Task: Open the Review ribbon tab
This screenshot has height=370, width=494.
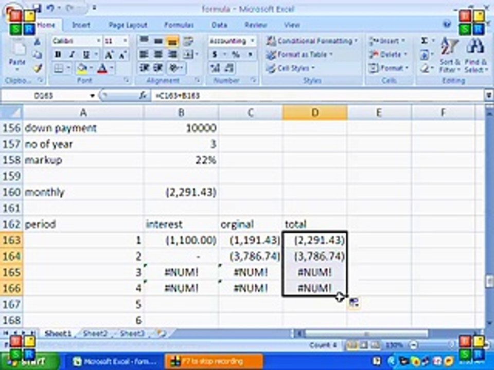Action: (x=256, y=25)
